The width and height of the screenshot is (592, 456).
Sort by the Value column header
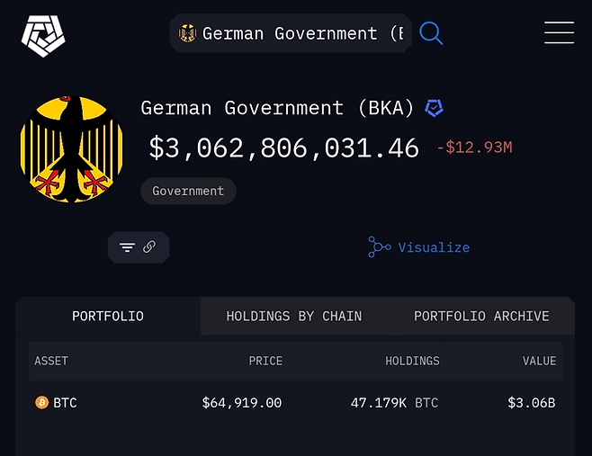pyautogui.click(x=539, y=361)
